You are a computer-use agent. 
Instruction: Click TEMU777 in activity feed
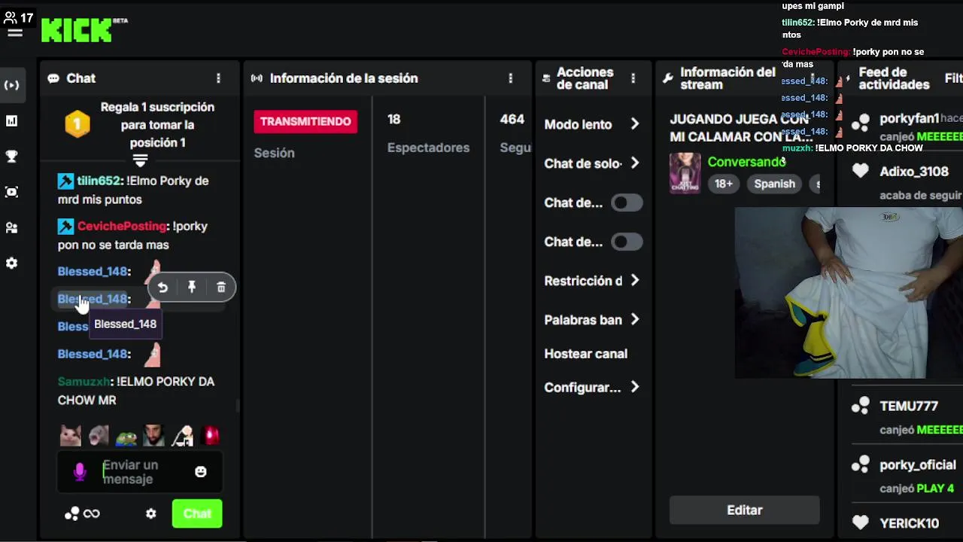click(909, 406)
